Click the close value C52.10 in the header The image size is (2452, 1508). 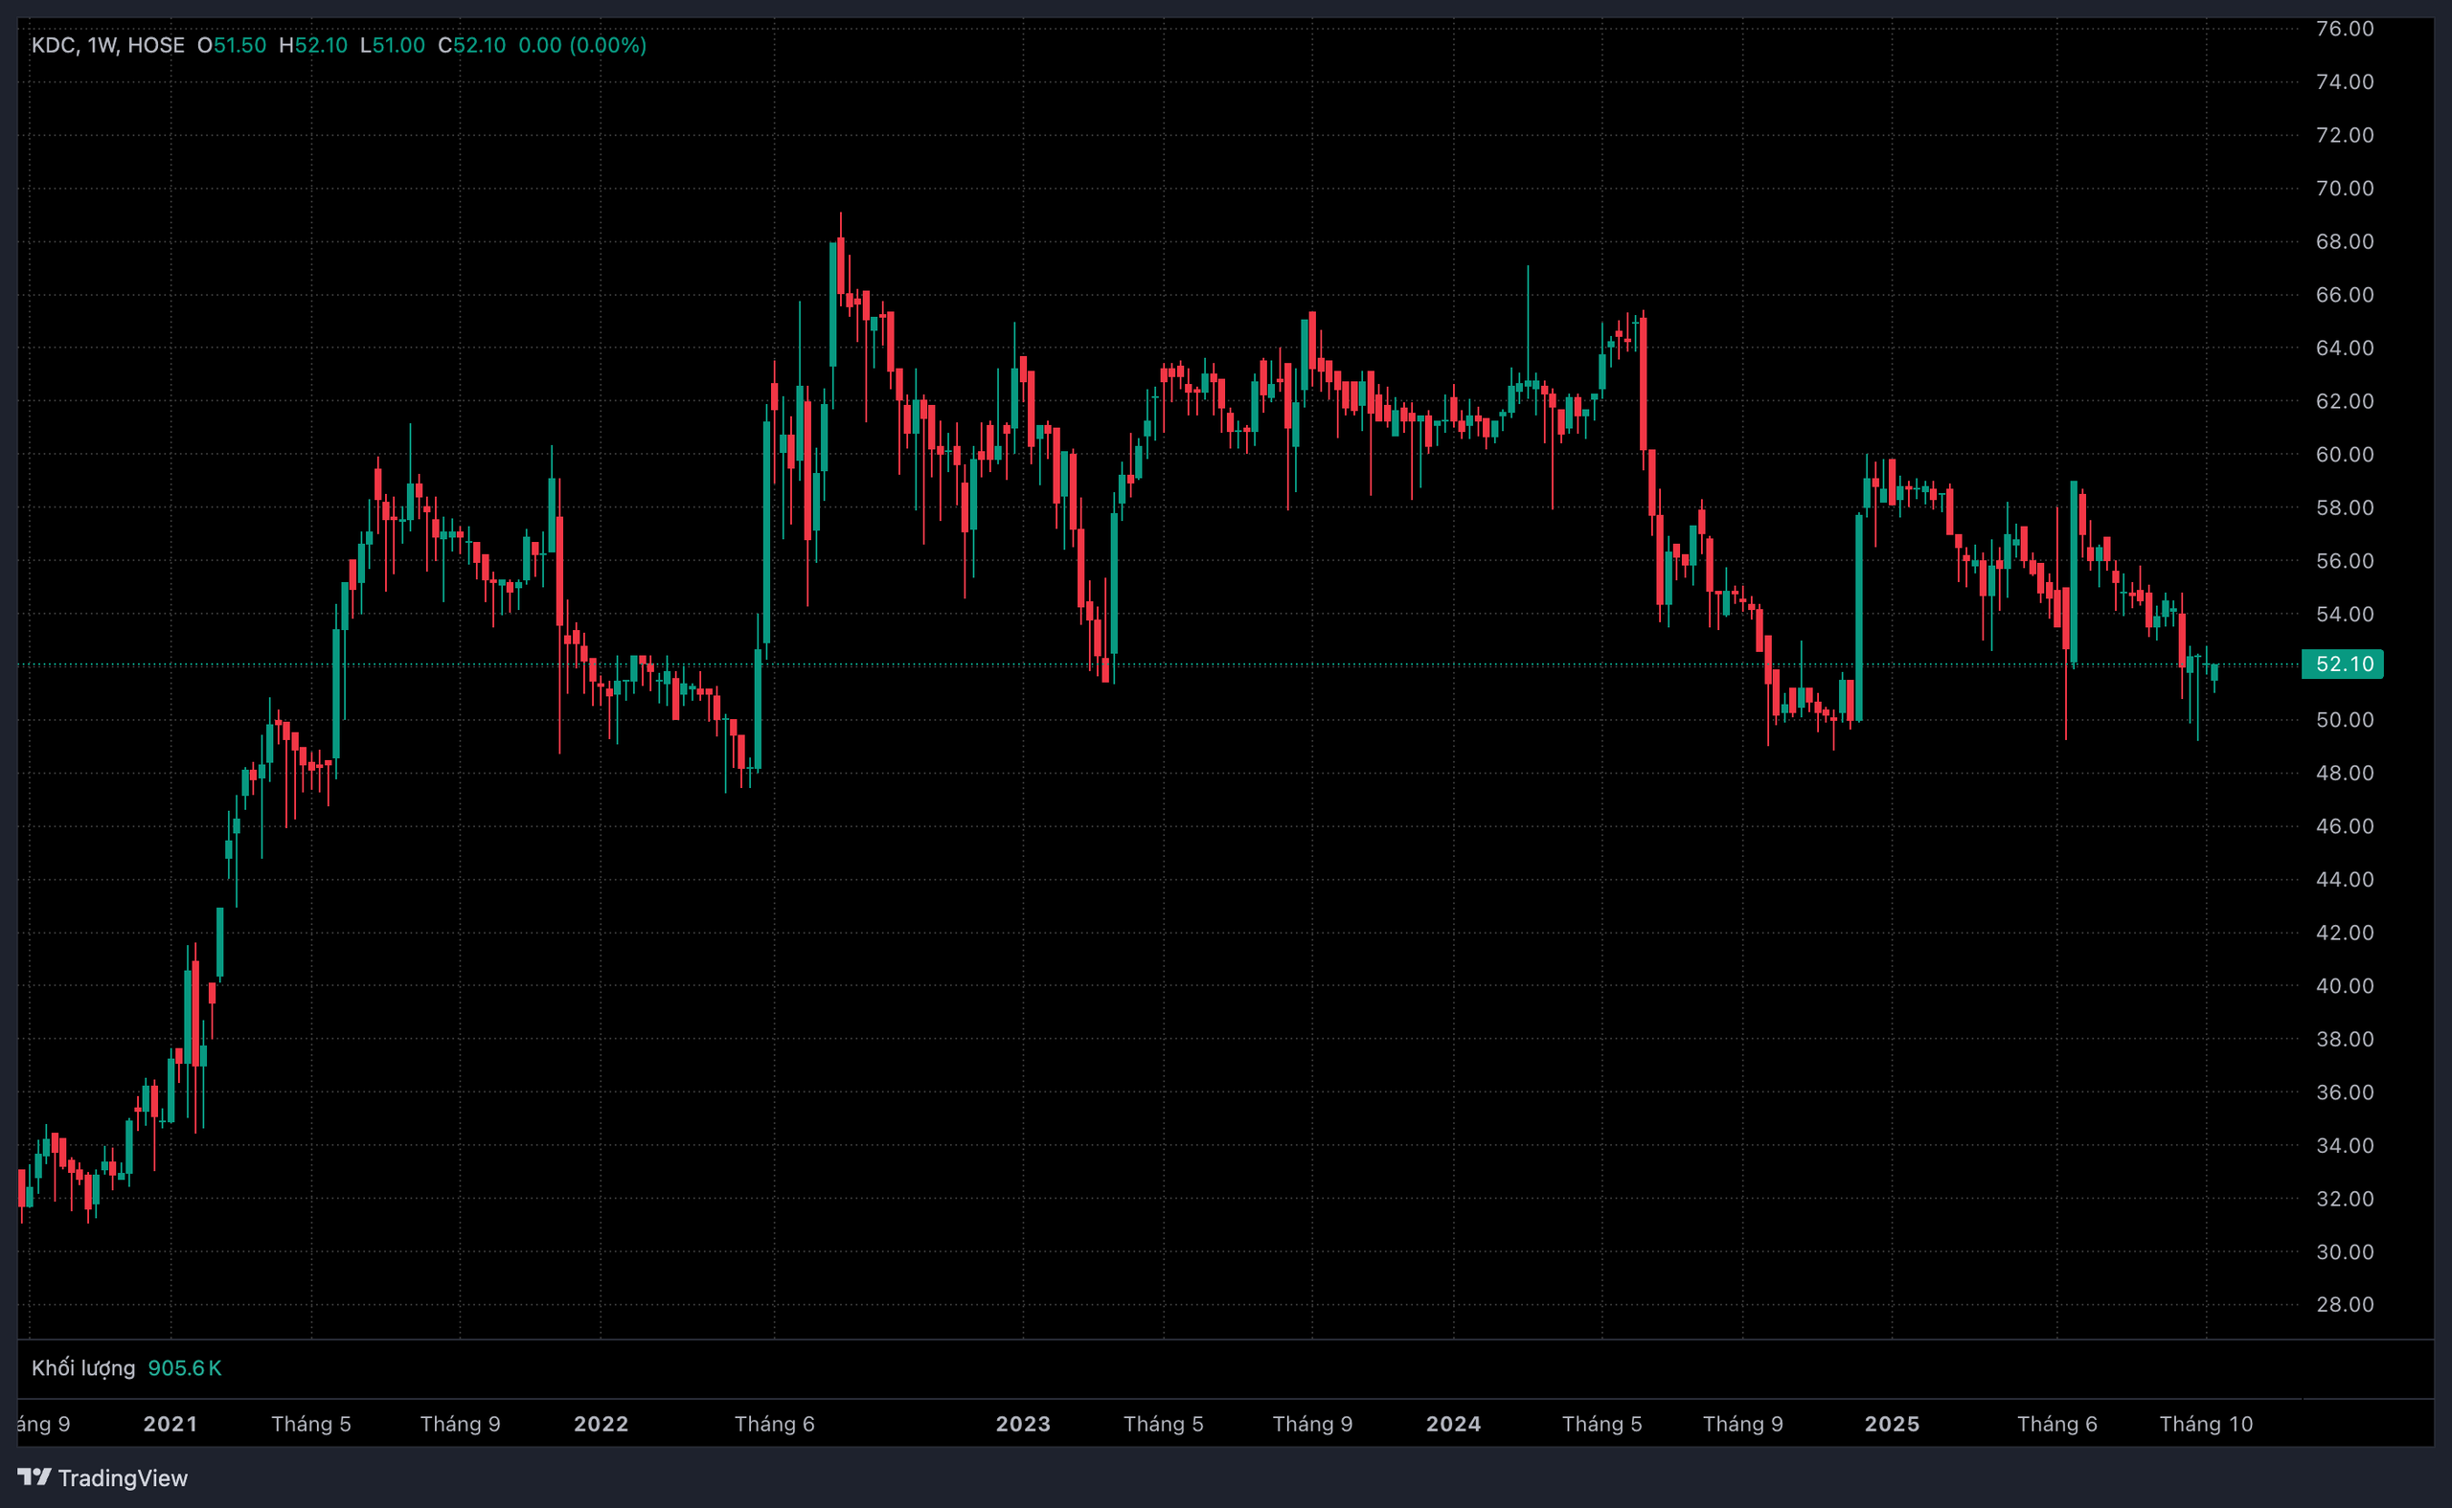point(472,45)
